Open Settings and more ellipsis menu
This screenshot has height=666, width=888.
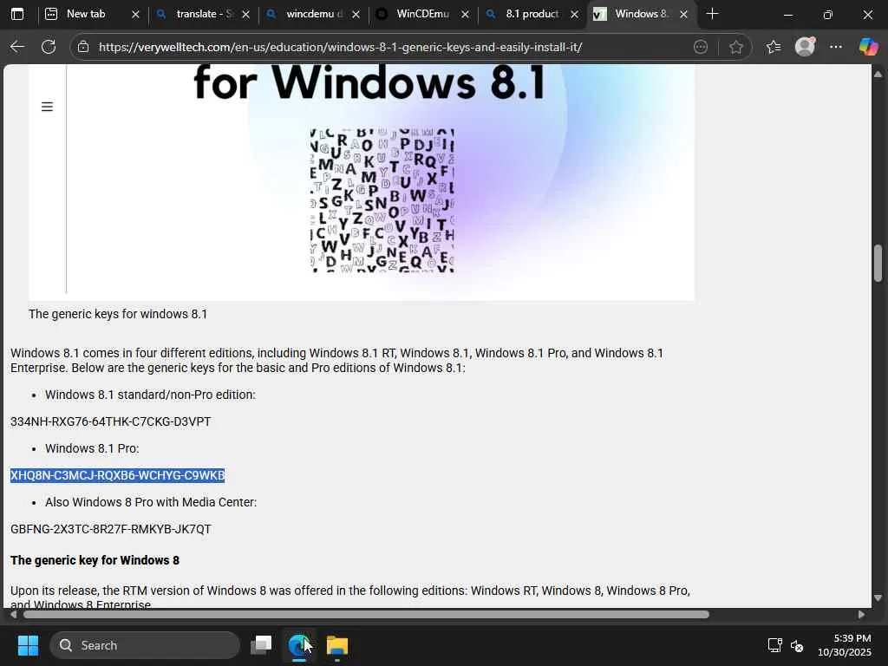(836, 47)
